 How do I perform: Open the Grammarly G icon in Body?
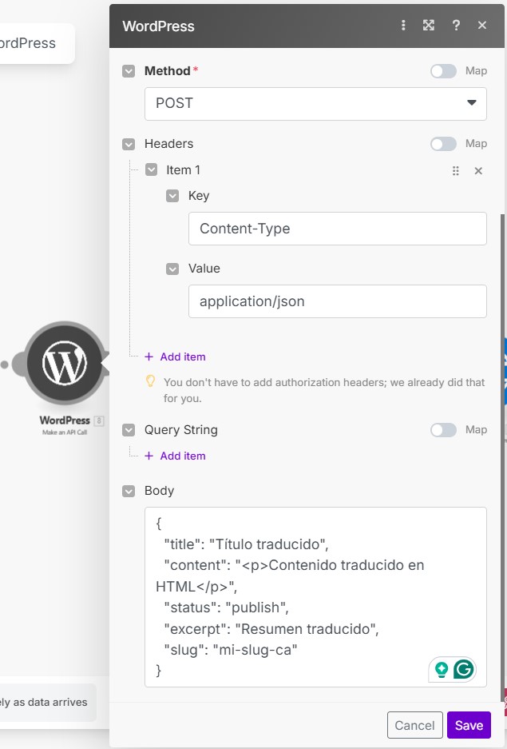click(x=464, y=669)
